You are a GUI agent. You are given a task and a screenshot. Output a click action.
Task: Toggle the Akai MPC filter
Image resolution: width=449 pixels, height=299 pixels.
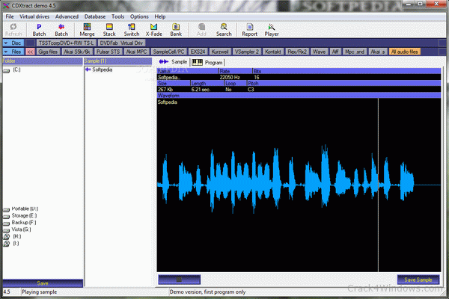point(137,52)
